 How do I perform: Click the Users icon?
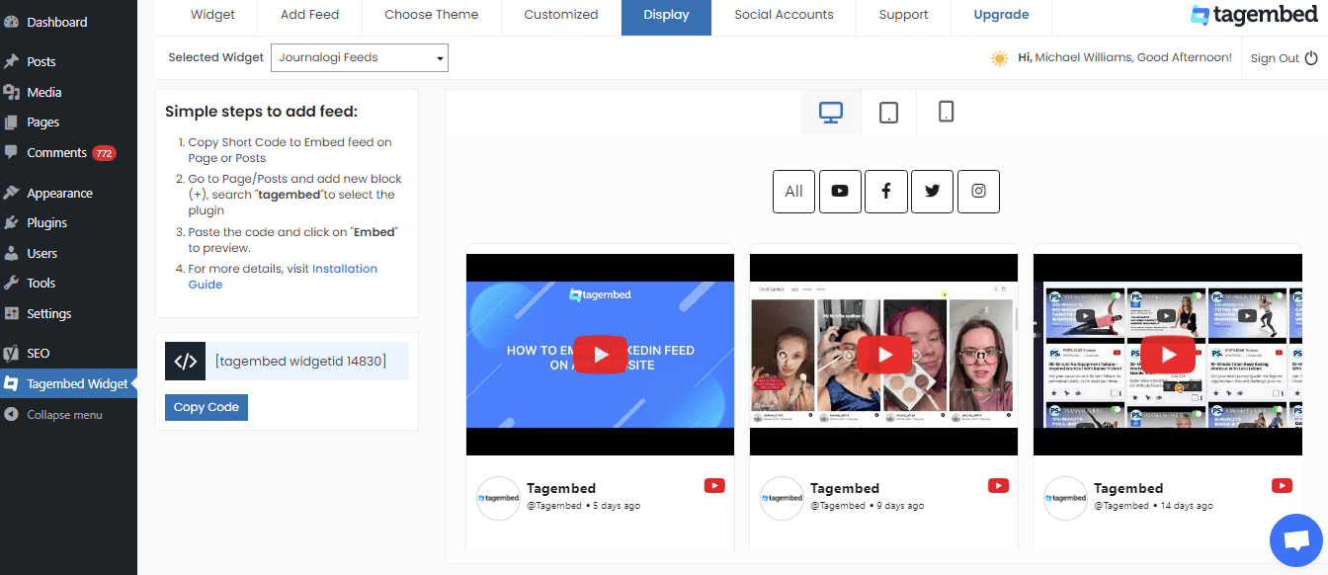click(x=12, y=254)
